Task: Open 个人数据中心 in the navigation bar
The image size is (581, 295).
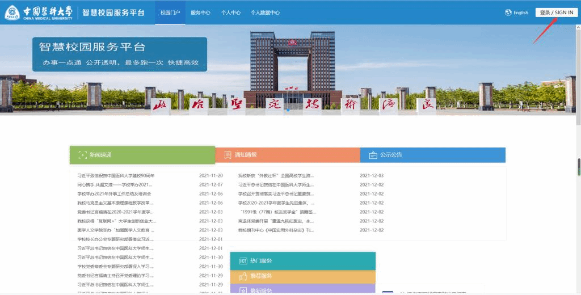Action: [265, 12]
